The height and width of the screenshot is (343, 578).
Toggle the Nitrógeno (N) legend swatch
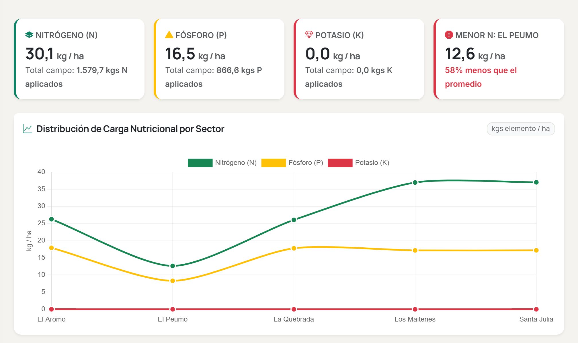(200, 163)
